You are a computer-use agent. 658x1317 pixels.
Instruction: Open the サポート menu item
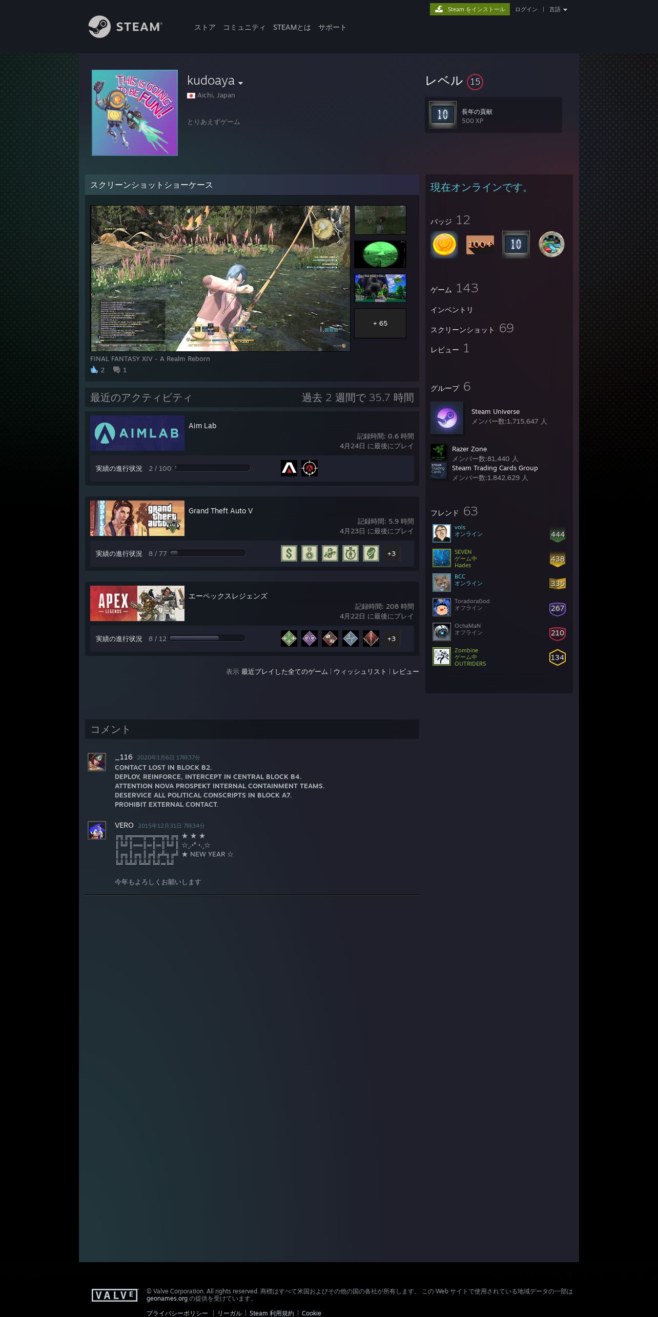pyautogui.click(x=332, y=27)
